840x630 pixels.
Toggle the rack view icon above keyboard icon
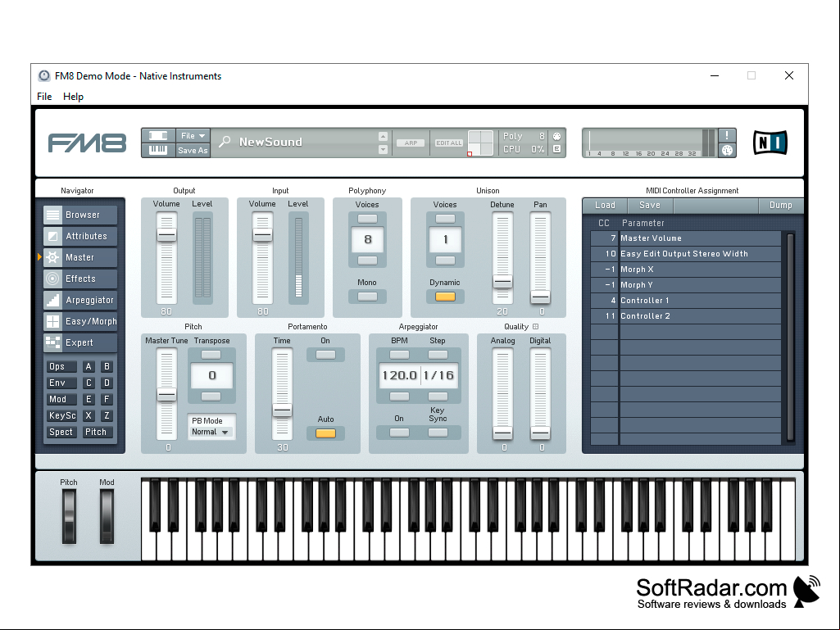[x=158, y=135]
